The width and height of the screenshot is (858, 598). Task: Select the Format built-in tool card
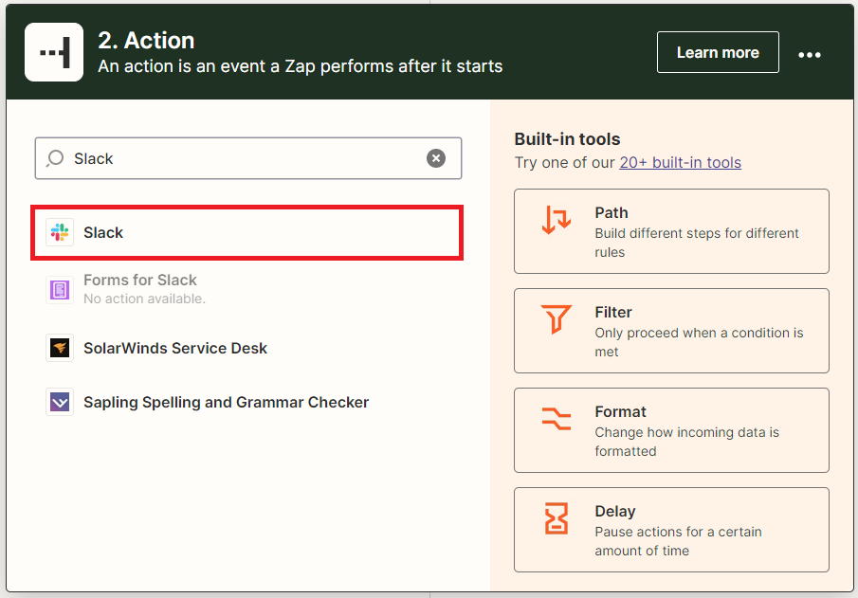(x=671, y=430)
